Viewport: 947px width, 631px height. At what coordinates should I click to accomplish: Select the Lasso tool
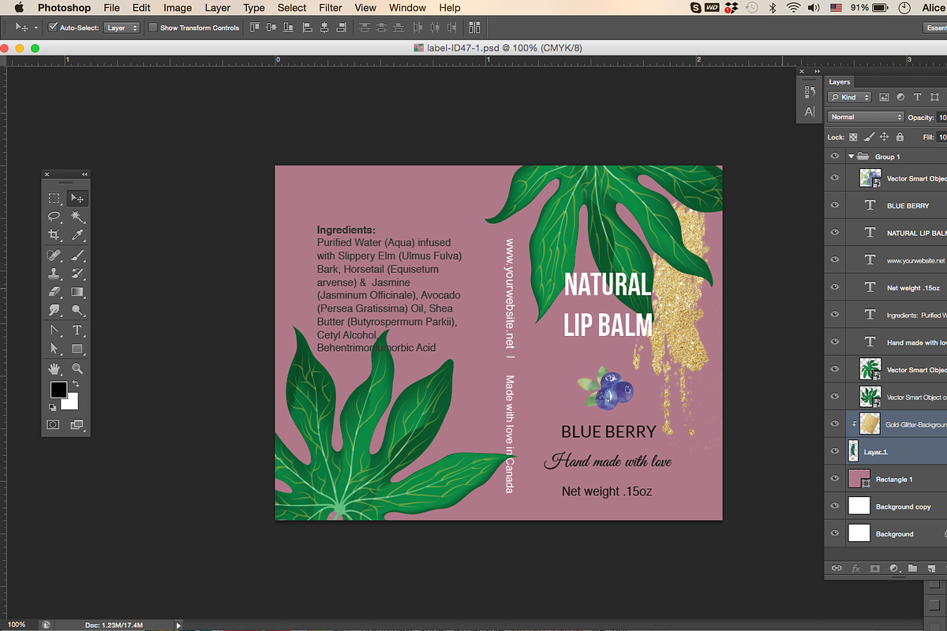(54, 216)
